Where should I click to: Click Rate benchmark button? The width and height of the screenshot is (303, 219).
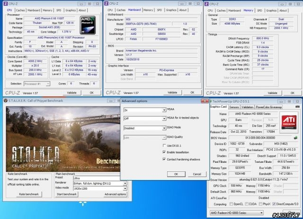click(29, 194)
